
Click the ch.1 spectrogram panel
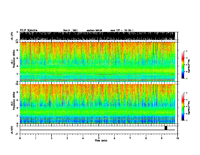(x=97, y=62)
